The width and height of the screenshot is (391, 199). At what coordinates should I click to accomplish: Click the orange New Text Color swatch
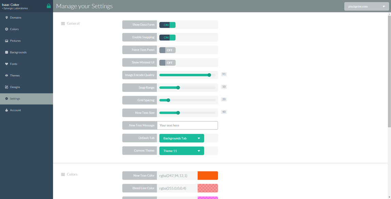click(208, 176)
